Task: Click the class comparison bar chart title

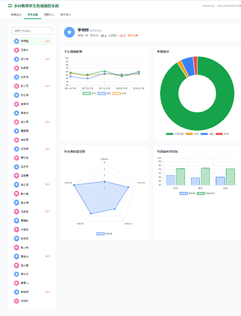Action: 168,152
